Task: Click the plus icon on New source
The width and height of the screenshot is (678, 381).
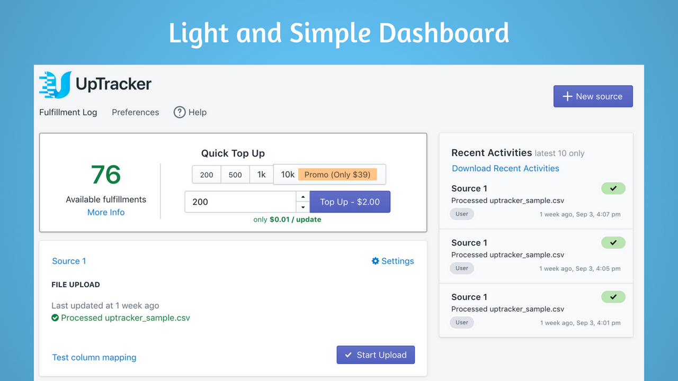Action: pos(567,96)
